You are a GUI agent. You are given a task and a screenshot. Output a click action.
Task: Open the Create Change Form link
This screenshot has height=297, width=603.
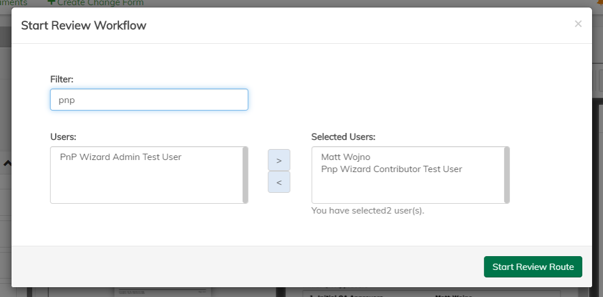click(x=100, y=3)
